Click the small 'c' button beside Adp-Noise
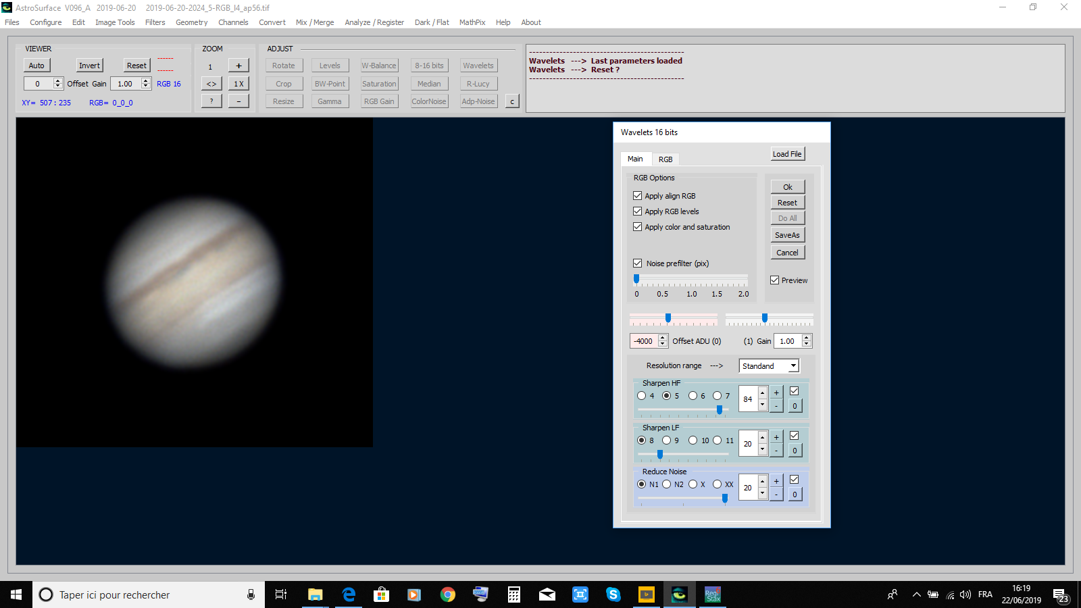 (x=512, y=101)
